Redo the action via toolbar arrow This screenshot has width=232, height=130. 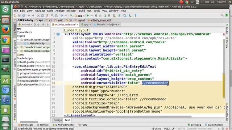[x=33, y=16]
